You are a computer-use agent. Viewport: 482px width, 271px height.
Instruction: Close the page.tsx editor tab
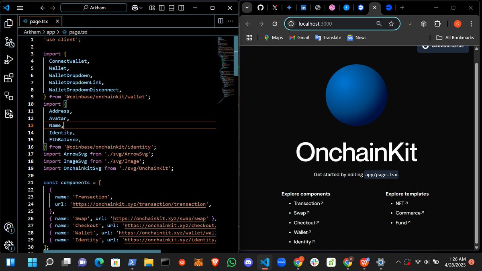point(57,21)
